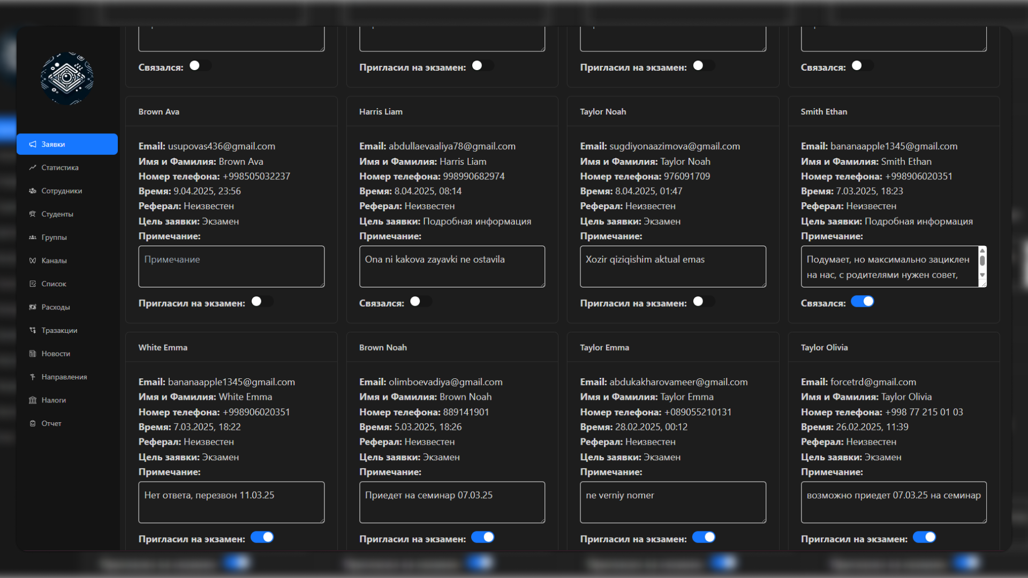The width and height of the screenshot is (1028, 578).
Task: Open the Список menu entry
Action: [x=67, y=284]
